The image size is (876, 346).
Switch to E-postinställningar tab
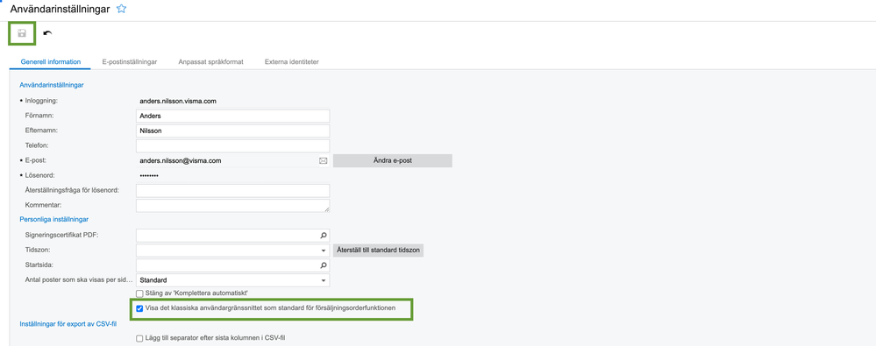(129, 62)
